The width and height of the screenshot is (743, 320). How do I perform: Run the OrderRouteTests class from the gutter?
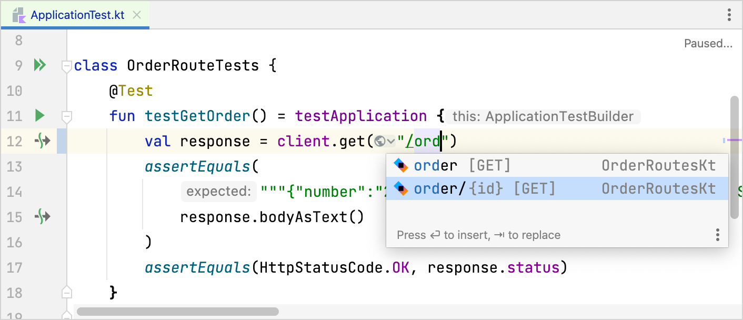click(x=40, y=65)
